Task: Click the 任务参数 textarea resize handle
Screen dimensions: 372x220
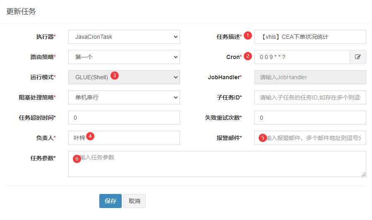Action: tap(364, 175)
